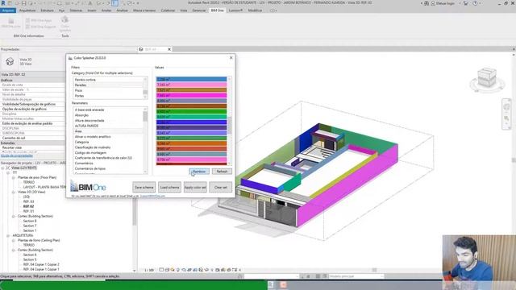Collapse the Vistas 3D (3D View) tree node
This screenshot has height=290, width=516.
[x=14, y=192]
